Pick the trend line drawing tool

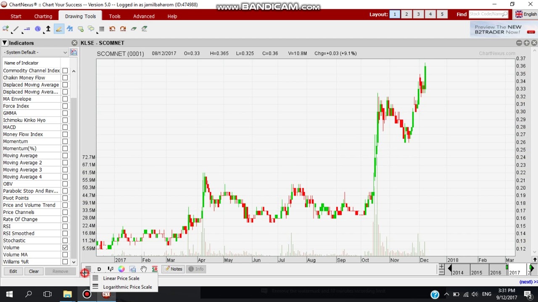click(16, 29)
